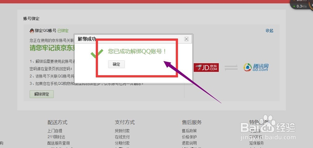Image resolution: width=313 pixels, height=148 pixels.
Task: Click the QQ penguin icon
Action: coord(32,31)
